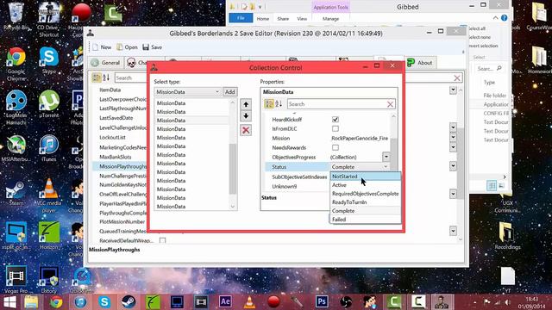Image resolution: width=552 pixels, height=310 pixels.
Task: Choose ReadyToTurnIn from the Status list
Action: click(x=366, y=202)
